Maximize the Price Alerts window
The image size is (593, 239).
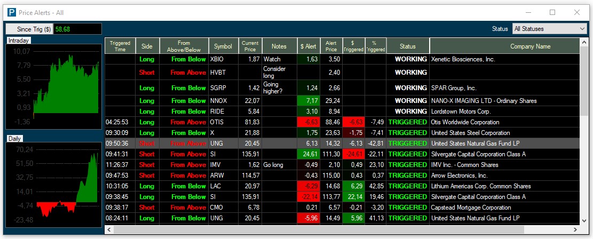click(552, 12)
